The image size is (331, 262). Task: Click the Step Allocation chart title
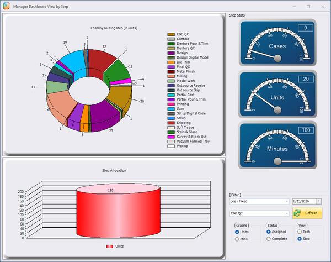coord(114,170)
